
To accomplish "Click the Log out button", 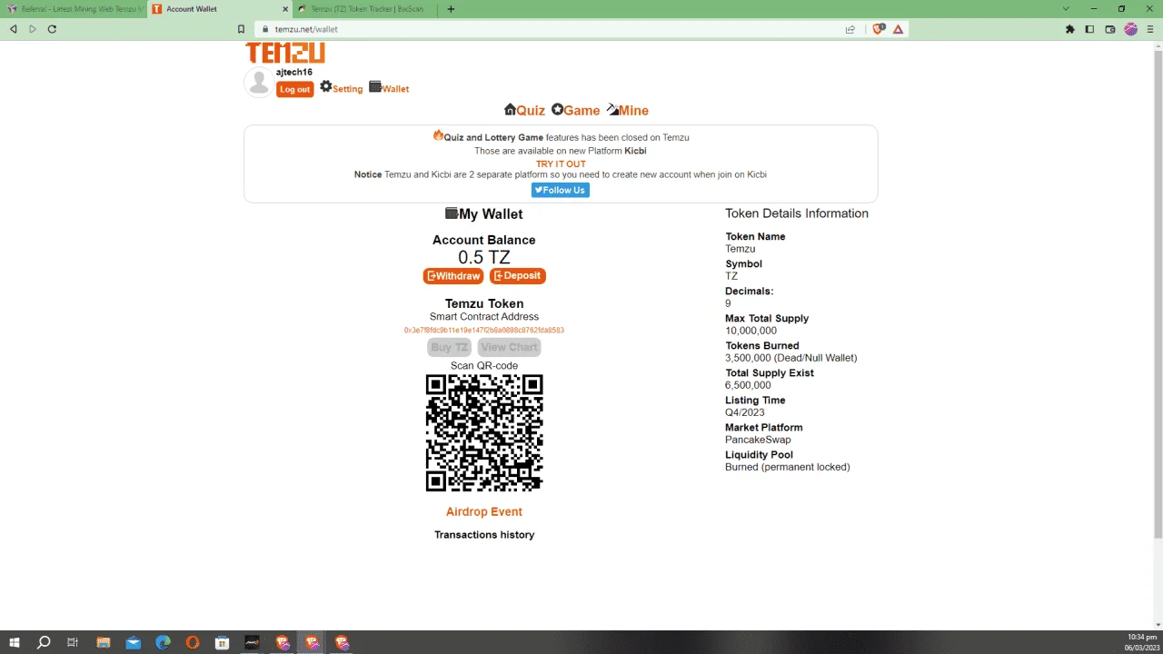I will tap(294, 89).
